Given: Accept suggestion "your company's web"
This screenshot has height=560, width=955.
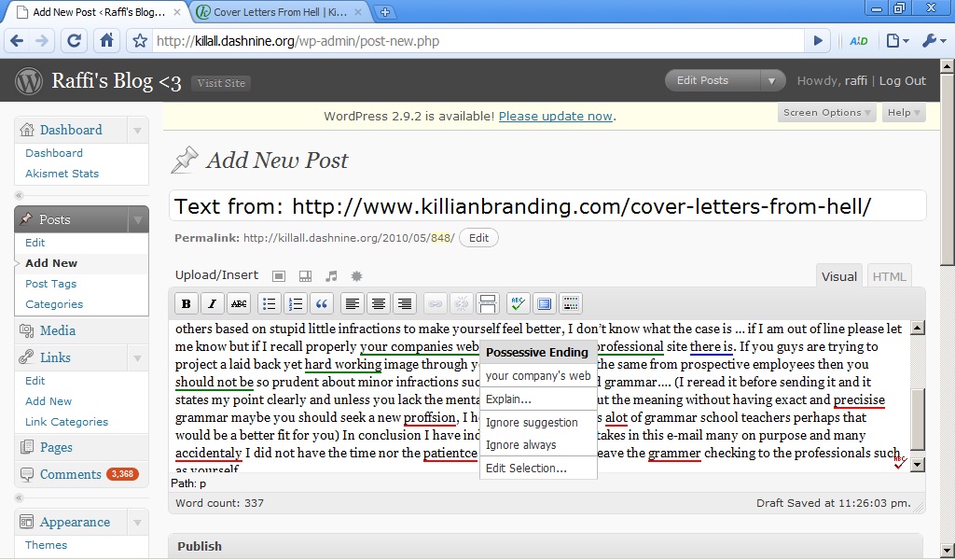Looking at the screenshot, I should tap(538, 376).
